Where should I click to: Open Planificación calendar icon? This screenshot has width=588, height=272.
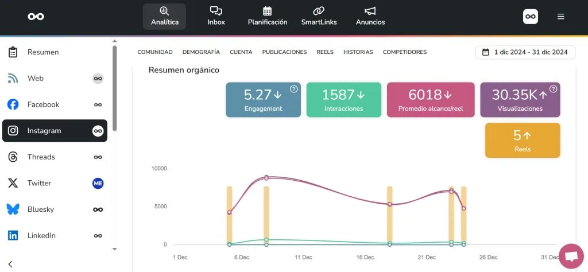(x=267, y=11)
